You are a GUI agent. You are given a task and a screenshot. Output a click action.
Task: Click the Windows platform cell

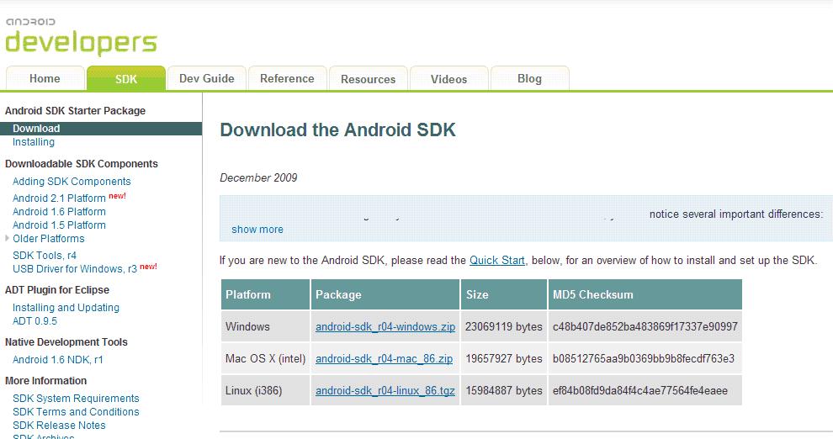coord(265,326)
